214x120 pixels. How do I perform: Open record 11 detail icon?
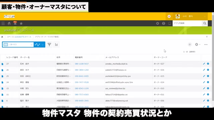click(2, 95)
